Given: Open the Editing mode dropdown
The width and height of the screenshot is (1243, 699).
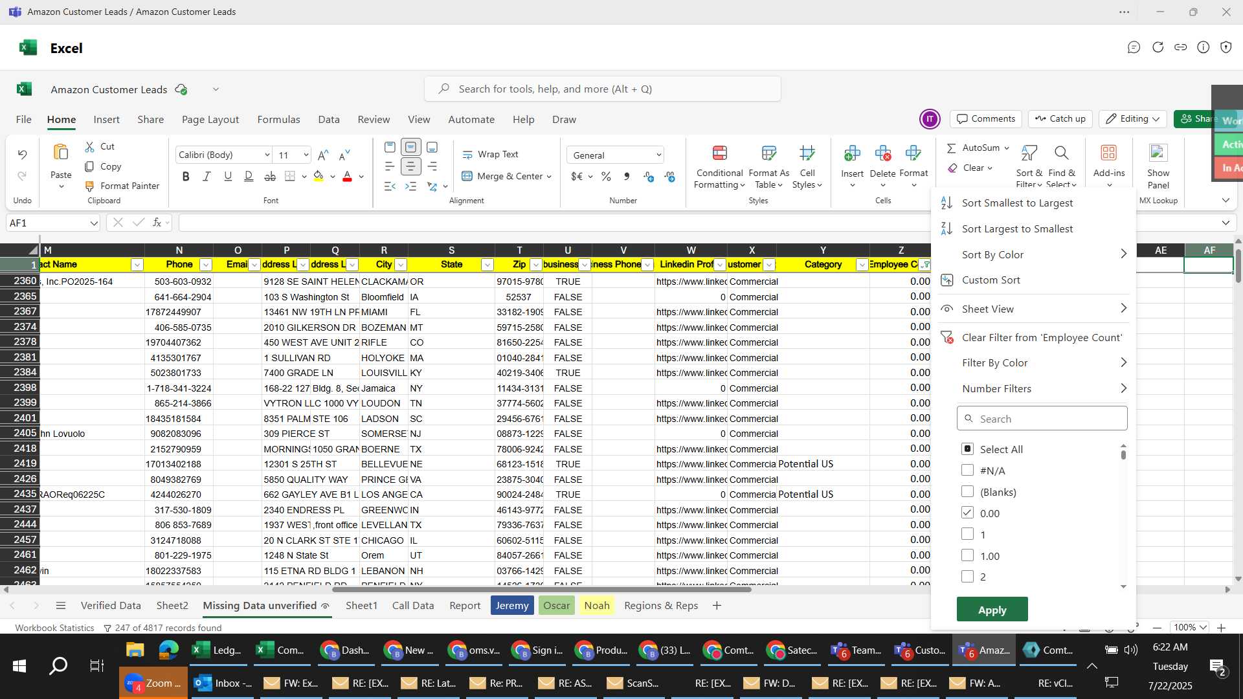Looking at the screenshot, I should click(x=1132, y=119).
